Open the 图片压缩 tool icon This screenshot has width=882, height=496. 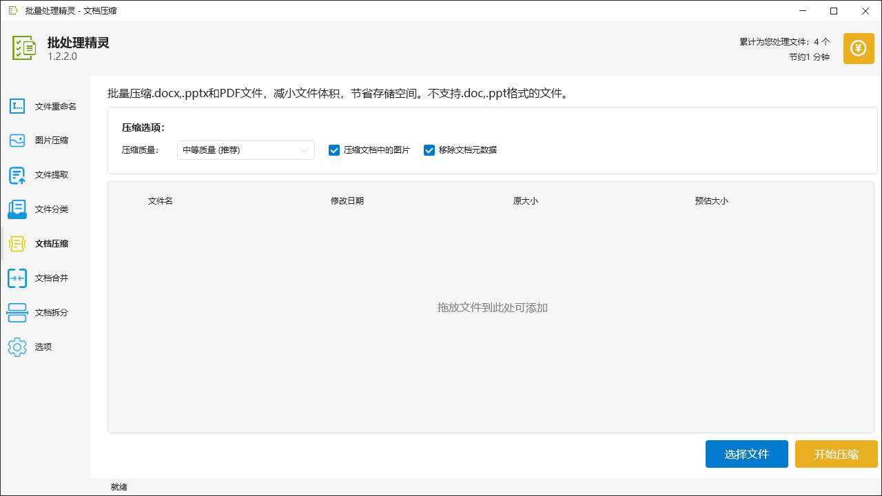tap(17, 140)
